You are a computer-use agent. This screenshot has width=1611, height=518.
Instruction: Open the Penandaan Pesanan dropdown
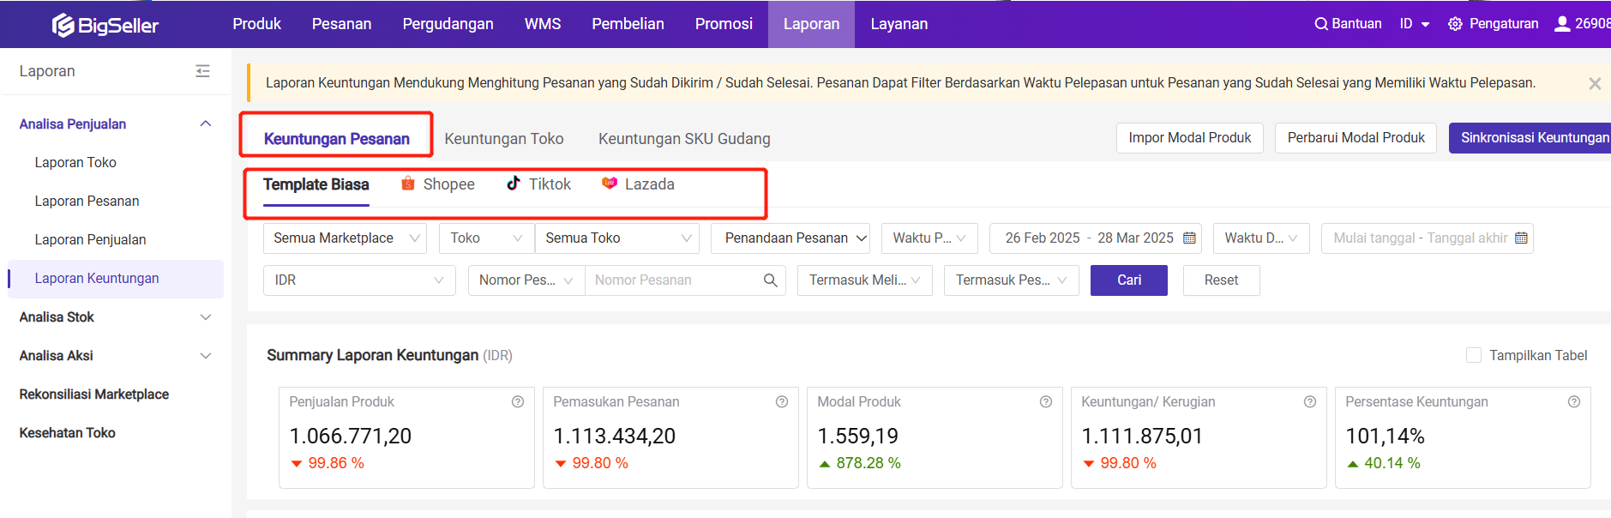tap(790, 238)
